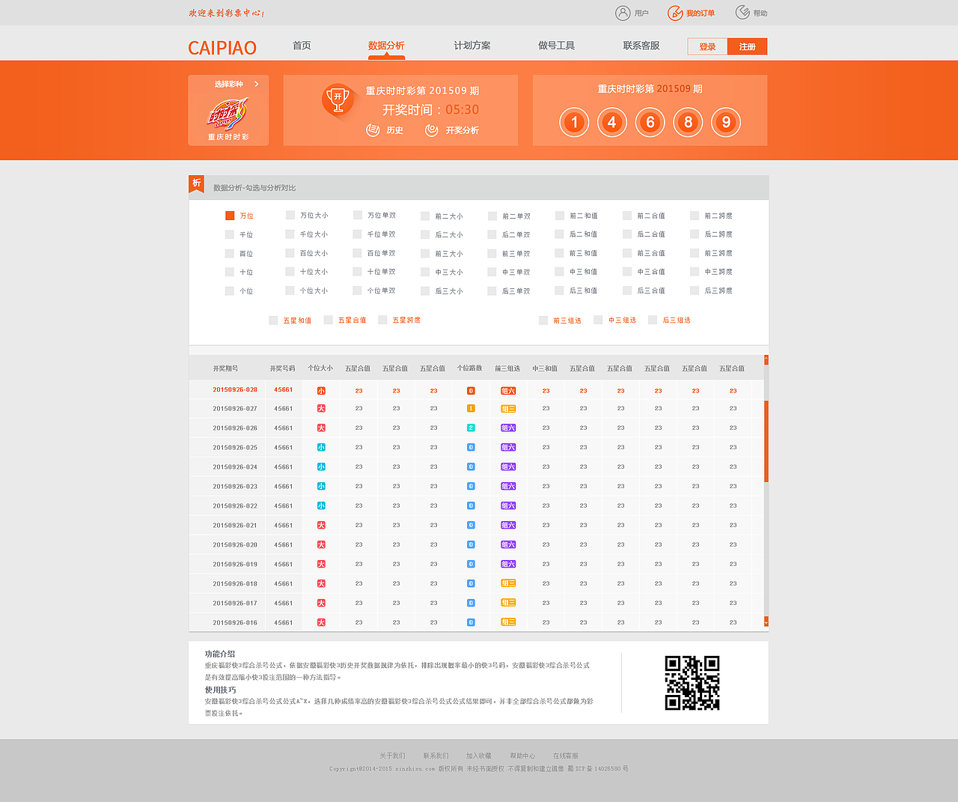This screenshot has height=802, width=958.
Task: Click winning number ball 4
Action: pyautogui.click(x=612, y=122)
